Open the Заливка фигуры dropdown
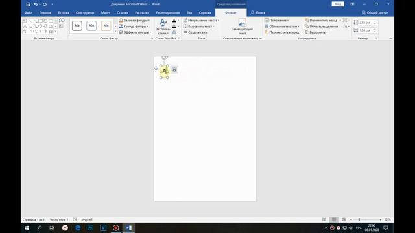415x233 pixels. click(134, 20)
